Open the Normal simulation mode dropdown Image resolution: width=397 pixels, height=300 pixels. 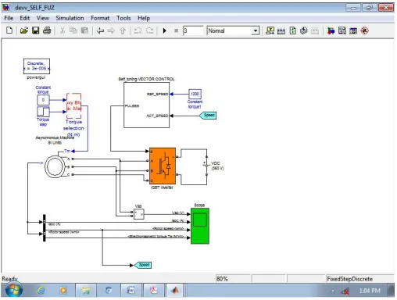tap(233, 30)
